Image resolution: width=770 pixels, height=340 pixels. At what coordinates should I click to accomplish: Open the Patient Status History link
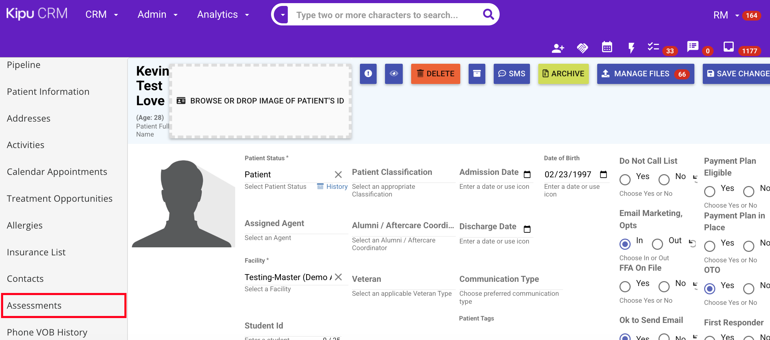click(x=336, y=187)
